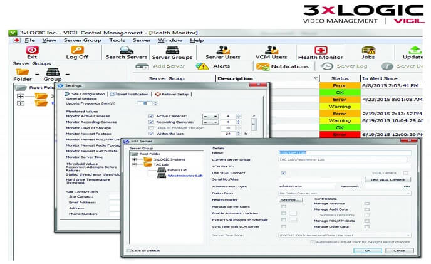Open the Recording Cameras comparison dropdown
This screenshot has height=264, width=431.
tap(210, 122)
